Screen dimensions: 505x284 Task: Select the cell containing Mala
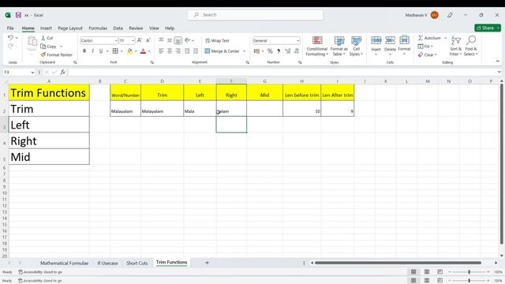tap(200, 109)
